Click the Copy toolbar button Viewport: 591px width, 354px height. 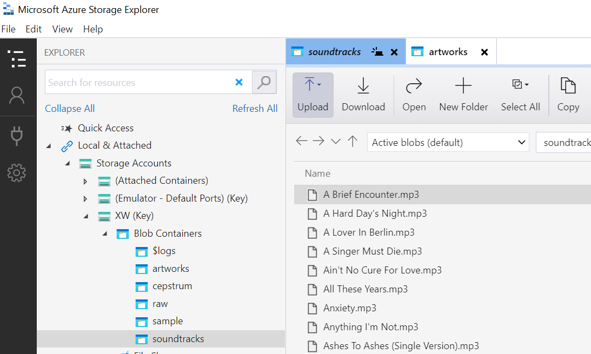pos(568,95)
